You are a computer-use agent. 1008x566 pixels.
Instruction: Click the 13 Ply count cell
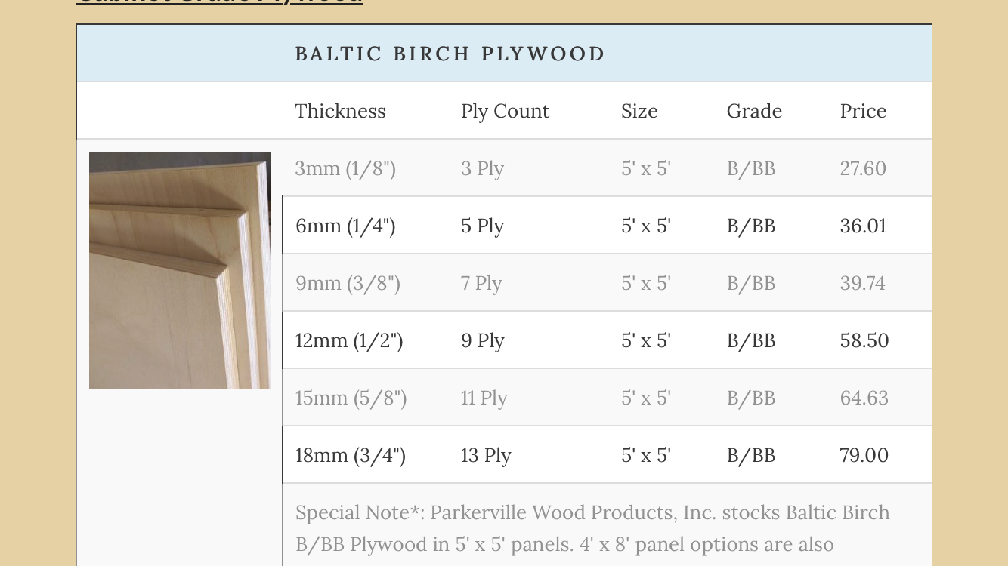(x=486, y=455)
